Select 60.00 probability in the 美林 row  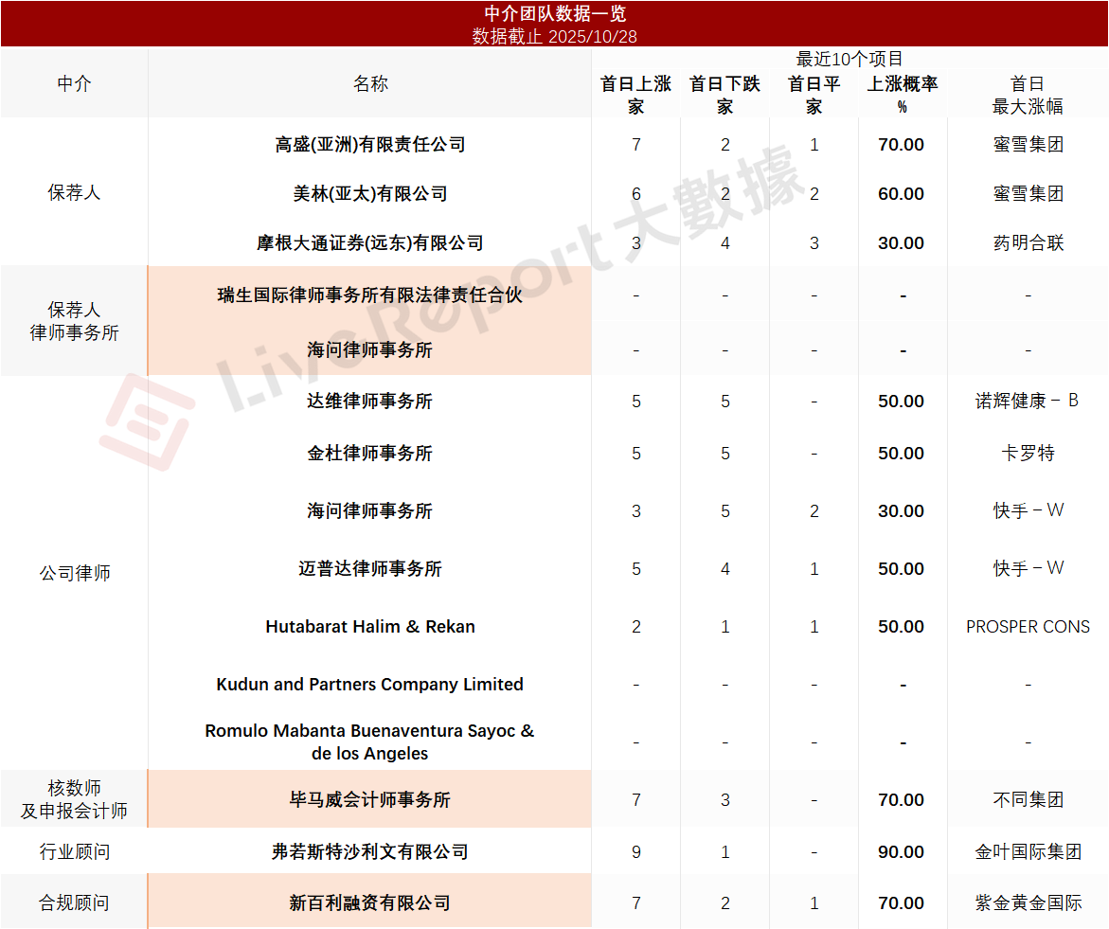pos(901,193)
